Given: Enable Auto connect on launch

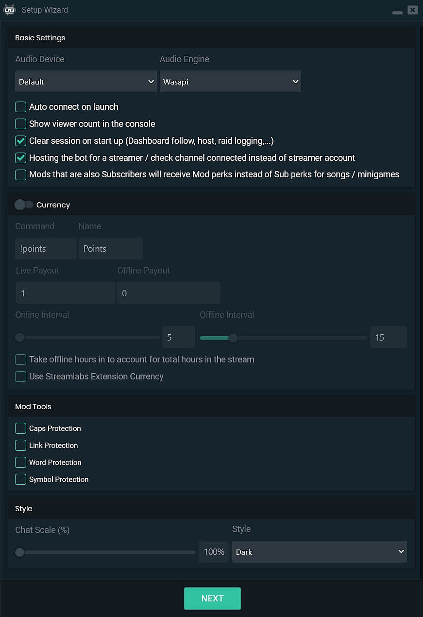Looking at the screenshot, I should click(x=20, y=107).
